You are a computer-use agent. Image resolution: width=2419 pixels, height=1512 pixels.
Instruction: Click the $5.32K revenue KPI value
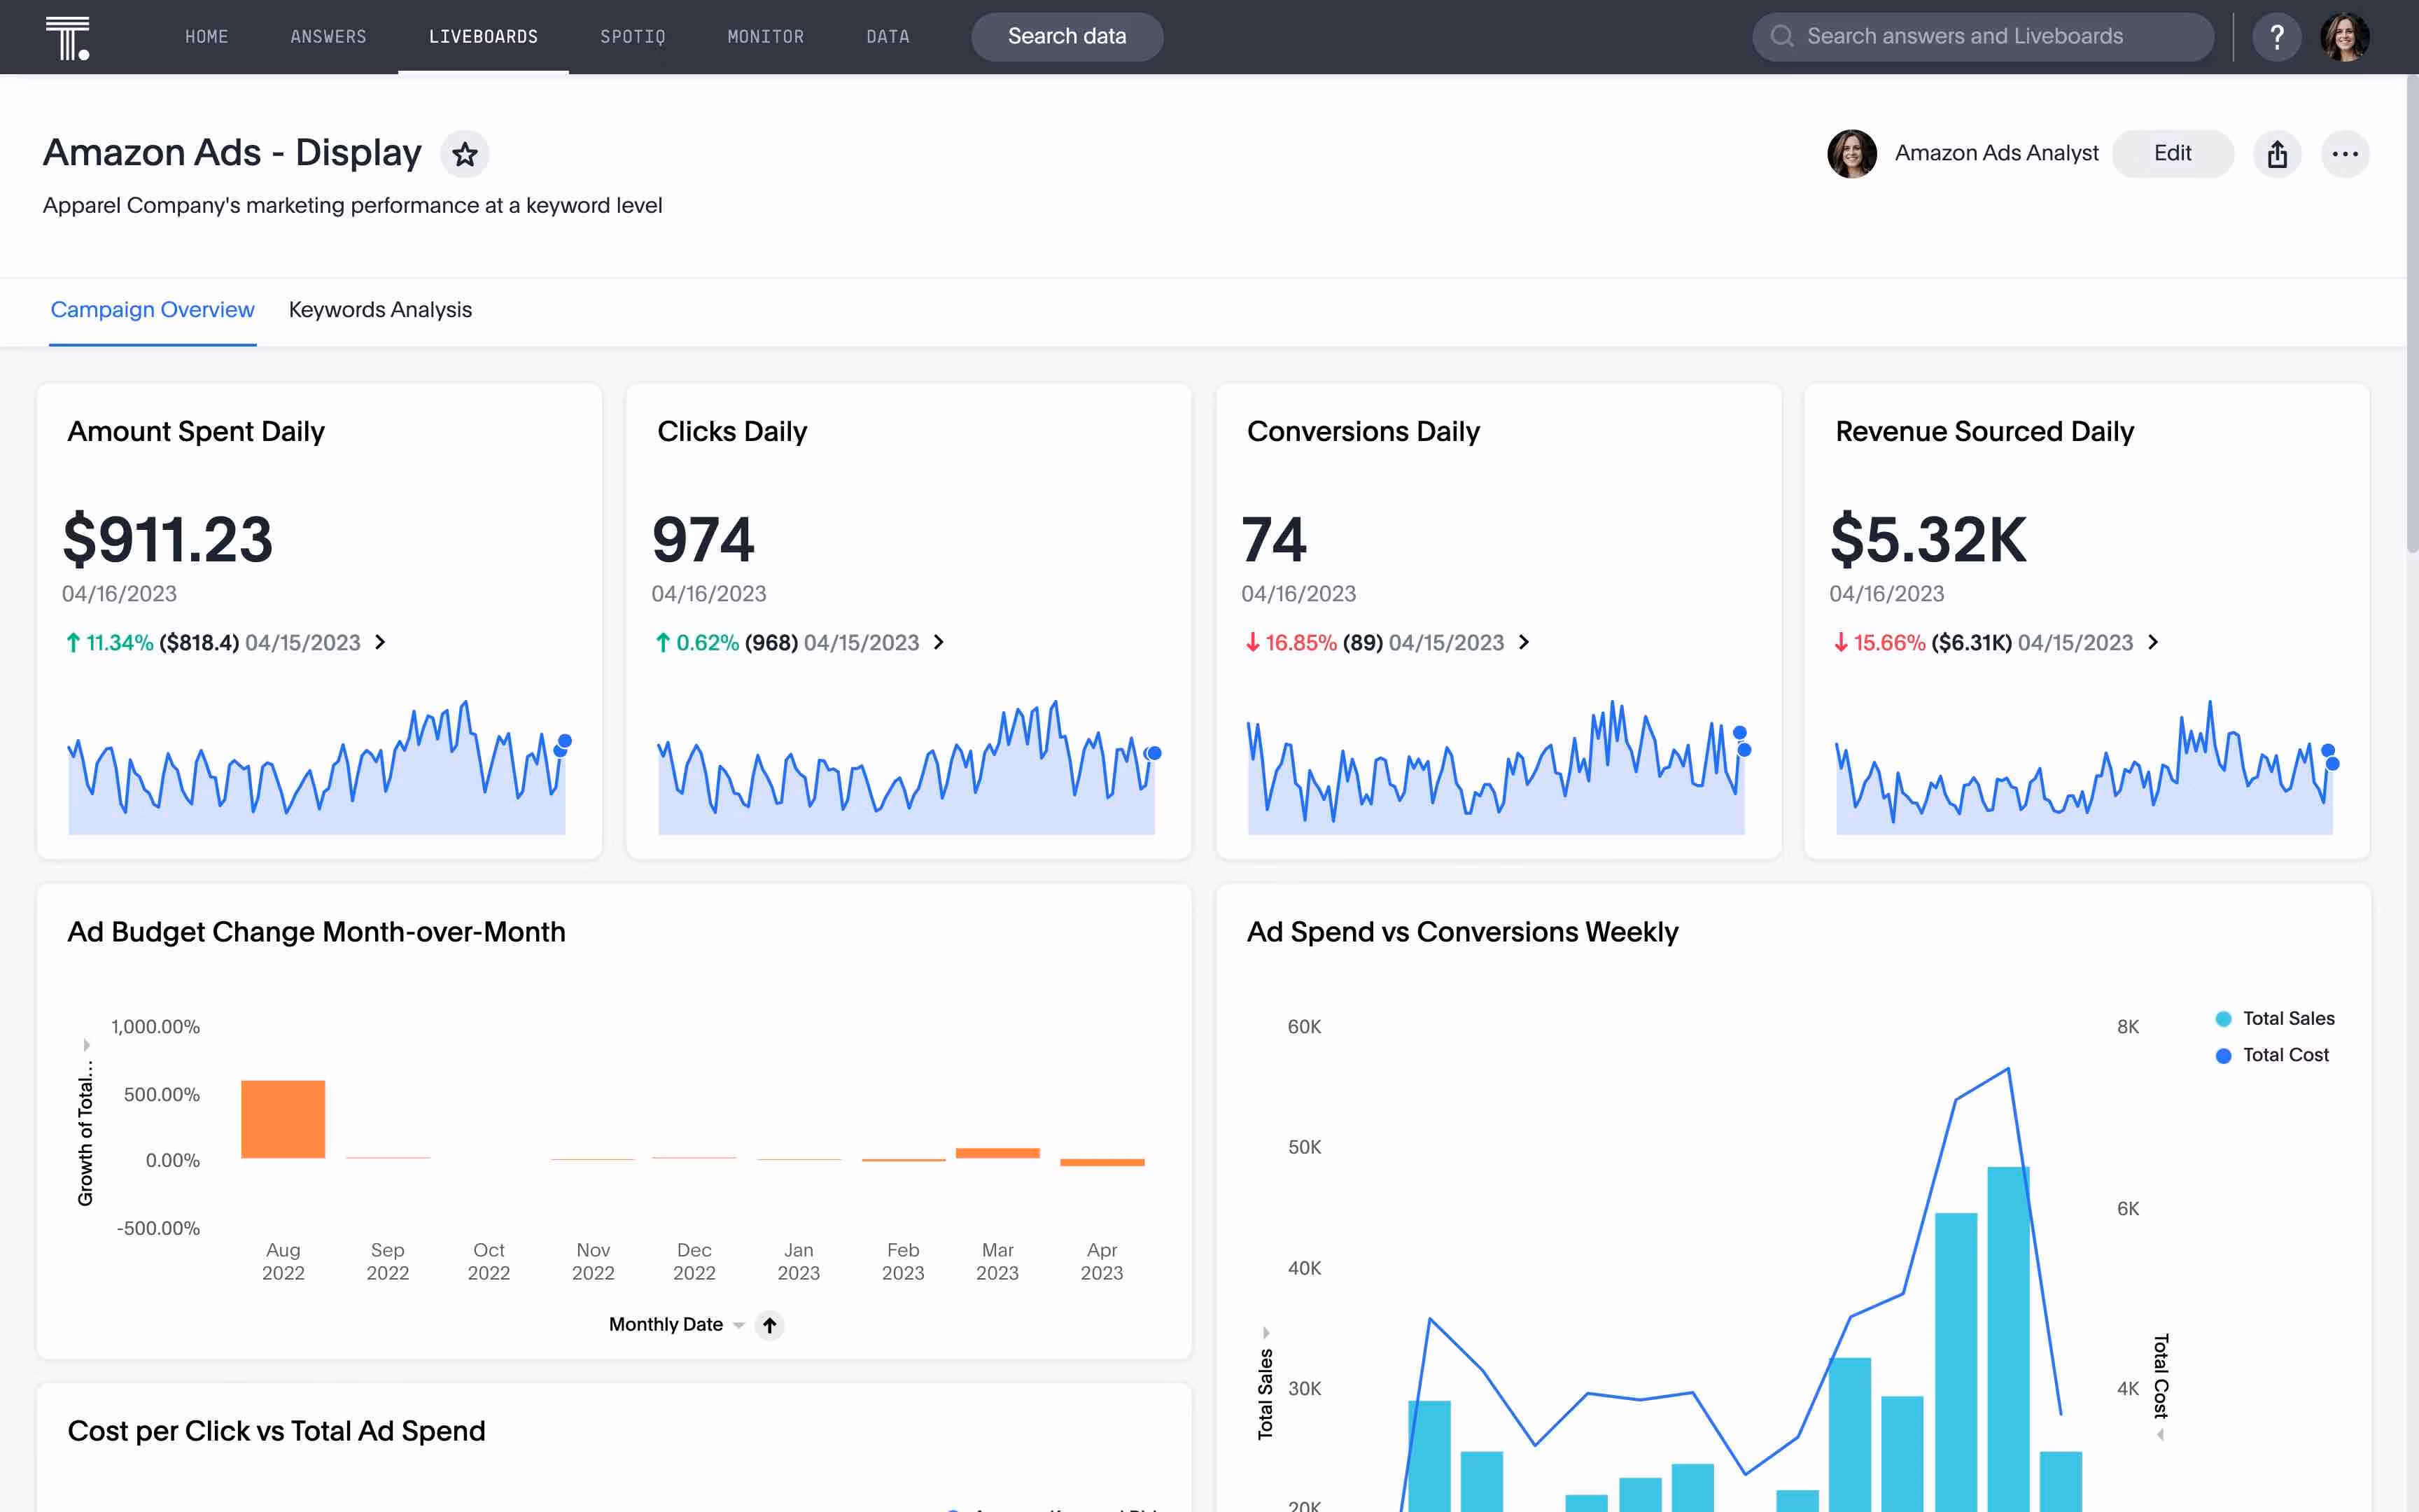[x=1928, y=539]
